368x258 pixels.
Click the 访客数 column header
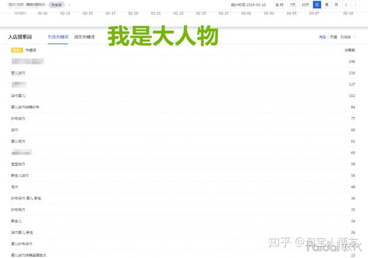click(x=350, y=50)
